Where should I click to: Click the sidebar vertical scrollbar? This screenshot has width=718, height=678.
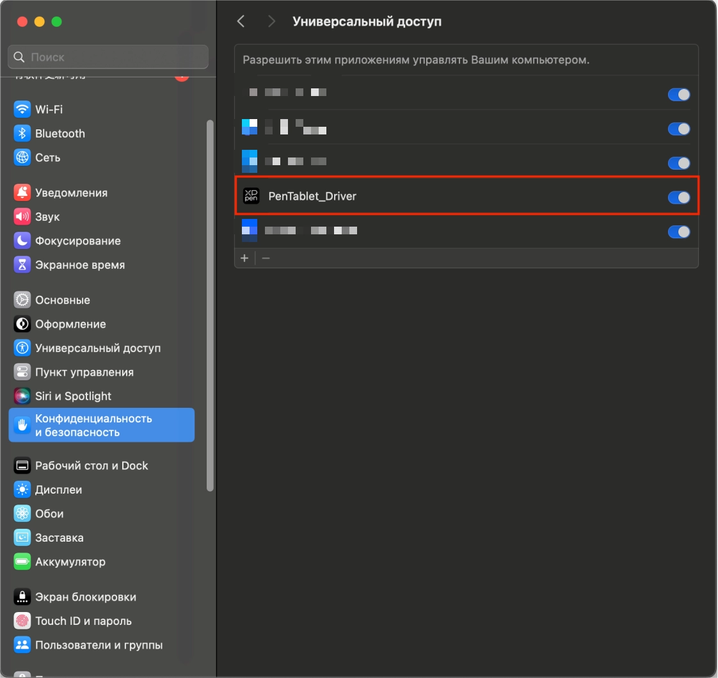(x=210, y=307)
